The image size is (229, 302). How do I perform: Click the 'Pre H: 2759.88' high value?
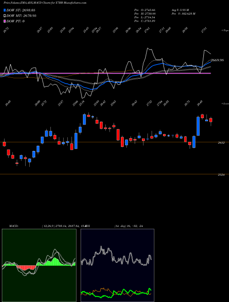click(145, 14)
